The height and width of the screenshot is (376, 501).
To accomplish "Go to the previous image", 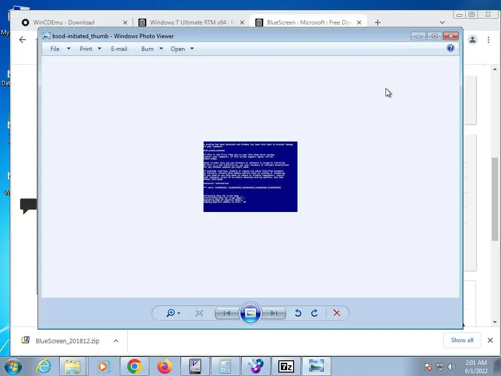I will pyautogui.click(x=227, y=313).
